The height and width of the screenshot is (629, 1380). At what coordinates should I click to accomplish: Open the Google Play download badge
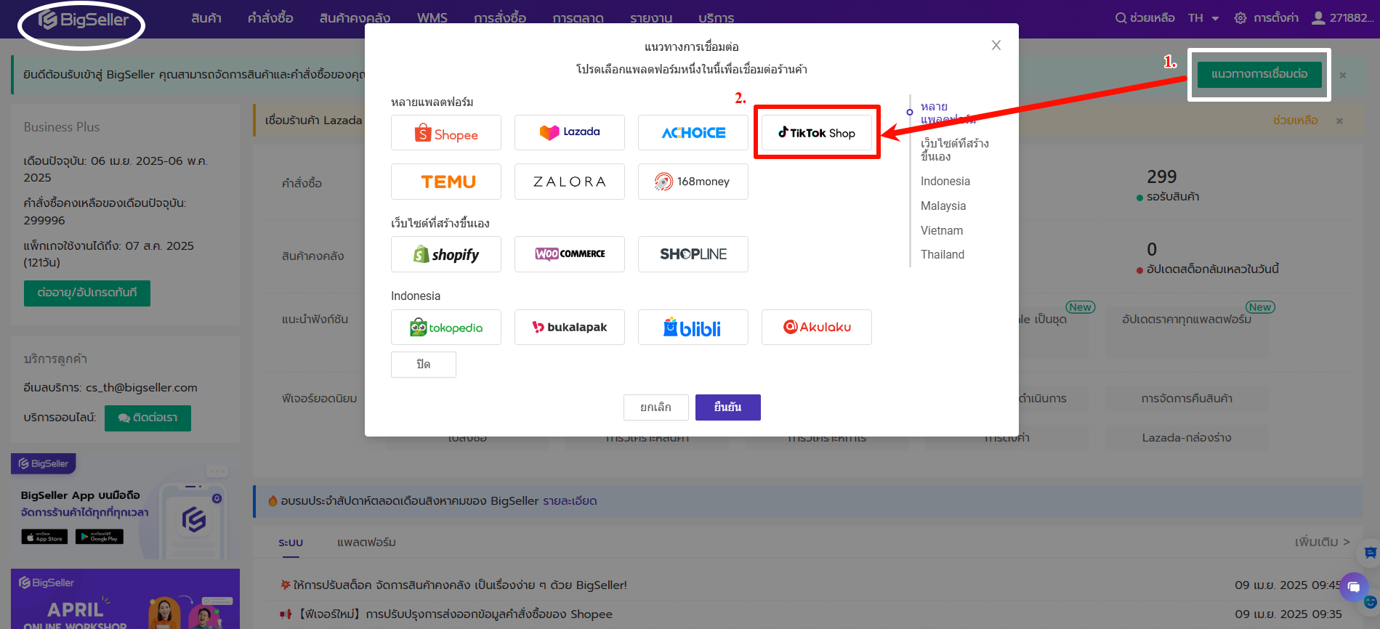point(100,537)
